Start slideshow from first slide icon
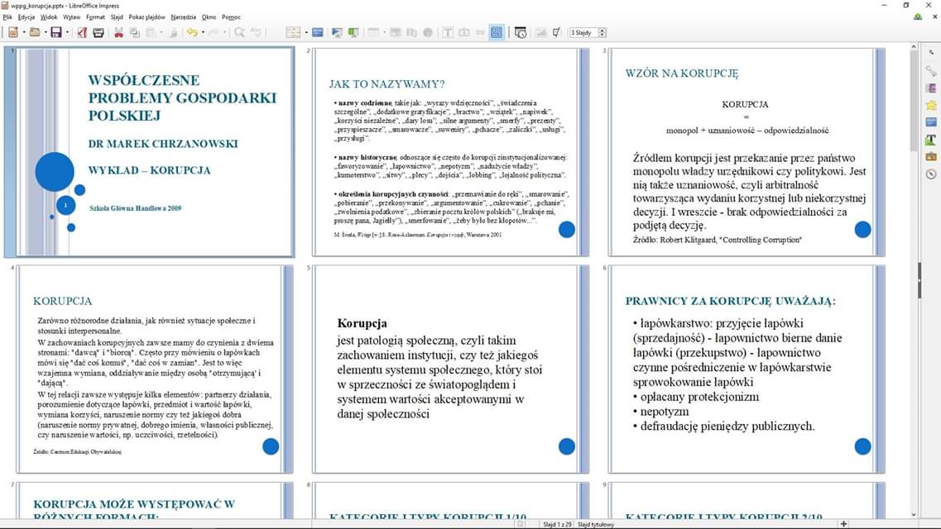This screenshot has height=529, width=941. tap(338, 32)
